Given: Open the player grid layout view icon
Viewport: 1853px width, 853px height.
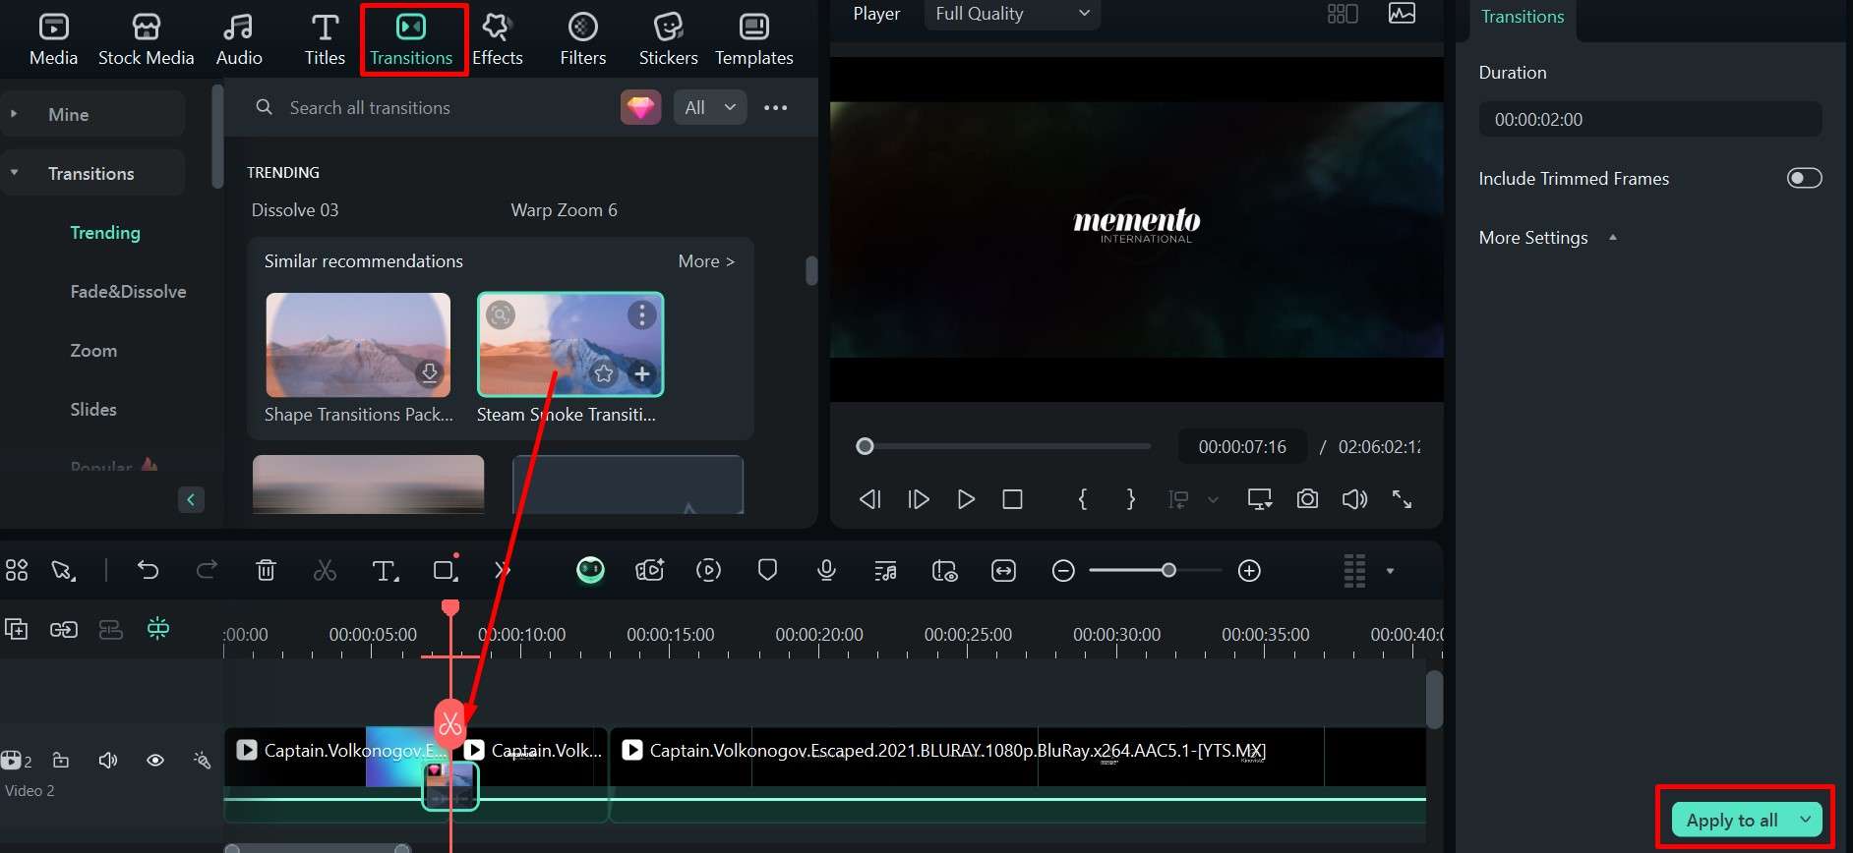Looking at the screenshot, I should (x=1343, y=14).
